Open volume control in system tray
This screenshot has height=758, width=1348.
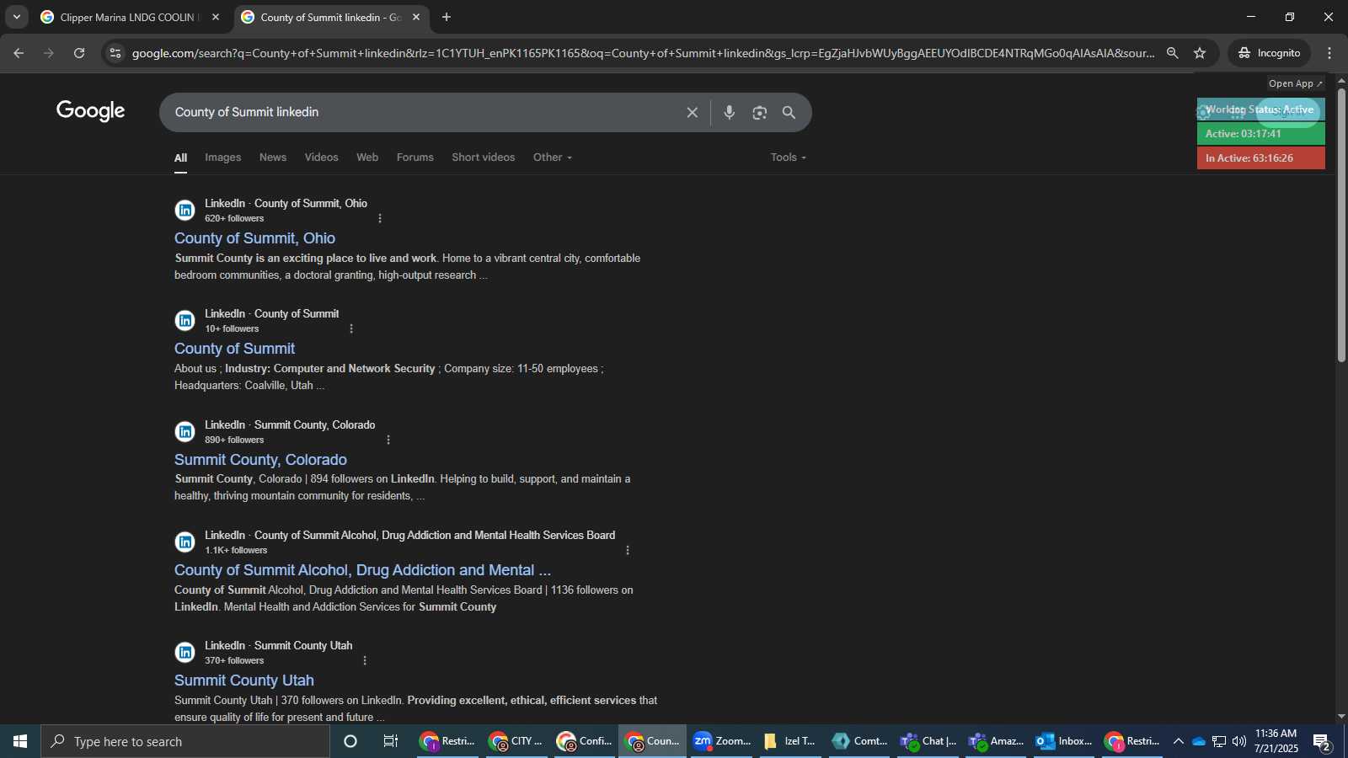click(1239, 741)
